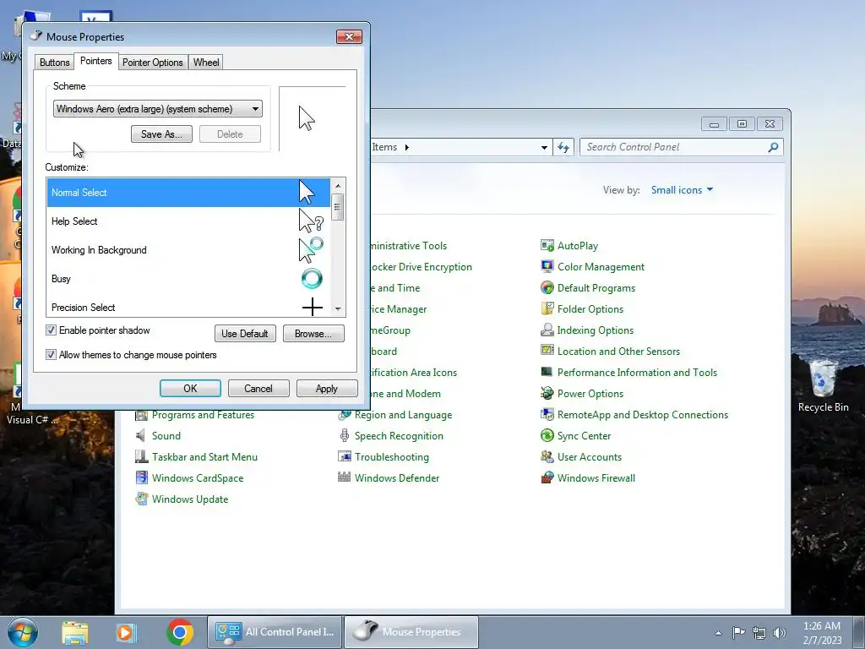Open the Sync Center icon
This screenshot has width=865, height=649.
[547, 435]
